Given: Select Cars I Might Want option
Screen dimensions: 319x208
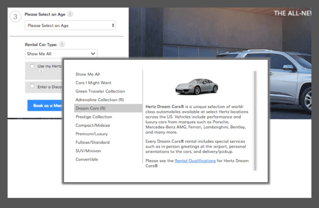Looking at the screenshot, I should [93, 83].
